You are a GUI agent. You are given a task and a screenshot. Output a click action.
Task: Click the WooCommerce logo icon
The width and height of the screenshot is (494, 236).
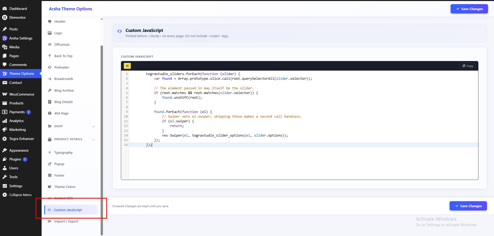pyautogui.click(x=5, y=94)
